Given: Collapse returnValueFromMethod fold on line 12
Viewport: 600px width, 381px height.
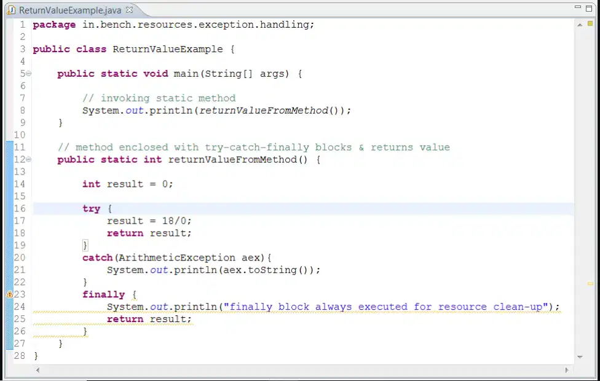Looking at the screenshot, I should click(x=29, y=159).
